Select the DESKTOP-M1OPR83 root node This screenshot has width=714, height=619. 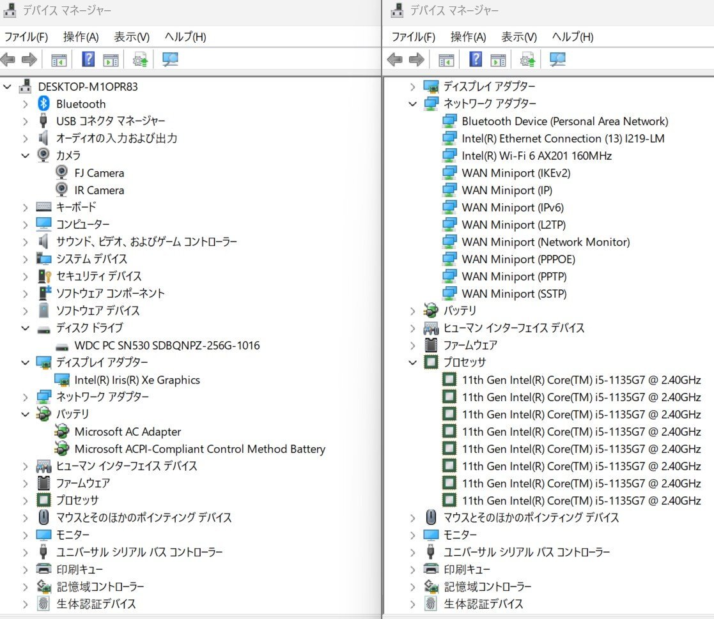coord(88,86)
